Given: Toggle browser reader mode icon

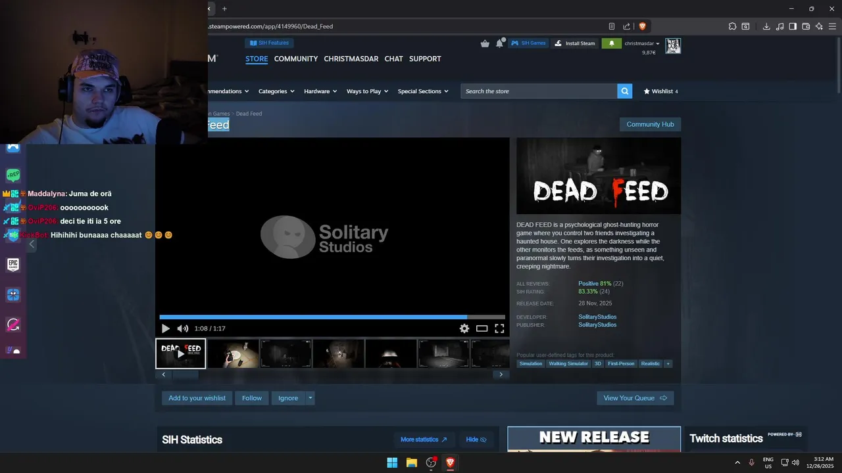Looking at the screenshot, I should (612, 26).
